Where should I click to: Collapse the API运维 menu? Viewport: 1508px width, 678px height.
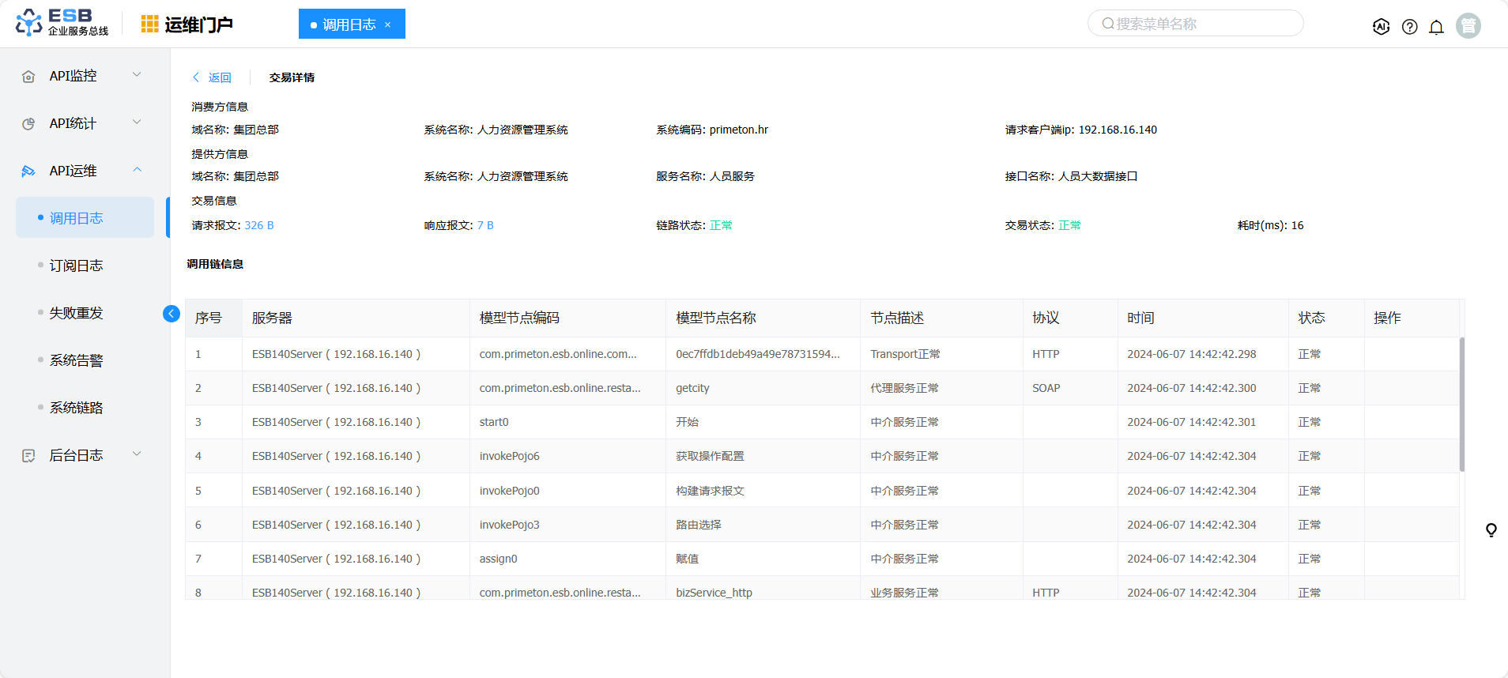point(82,171)
